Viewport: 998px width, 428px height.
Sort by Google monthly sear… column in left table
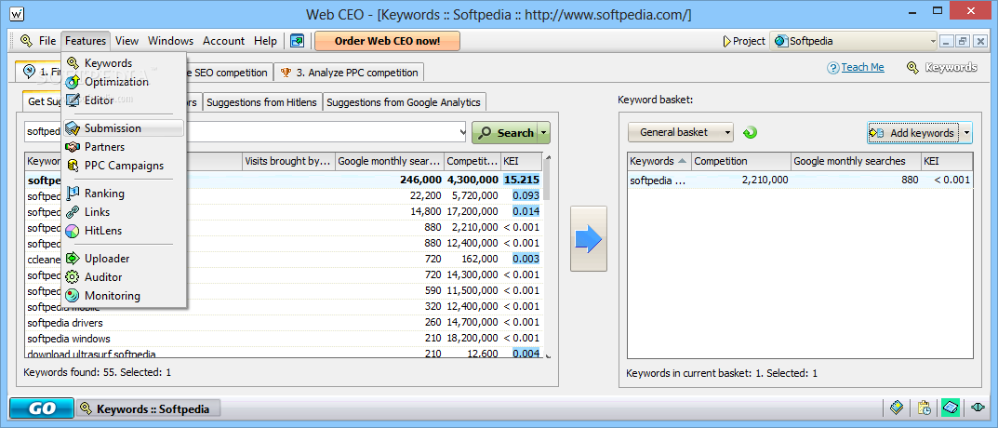pos(390,161)
